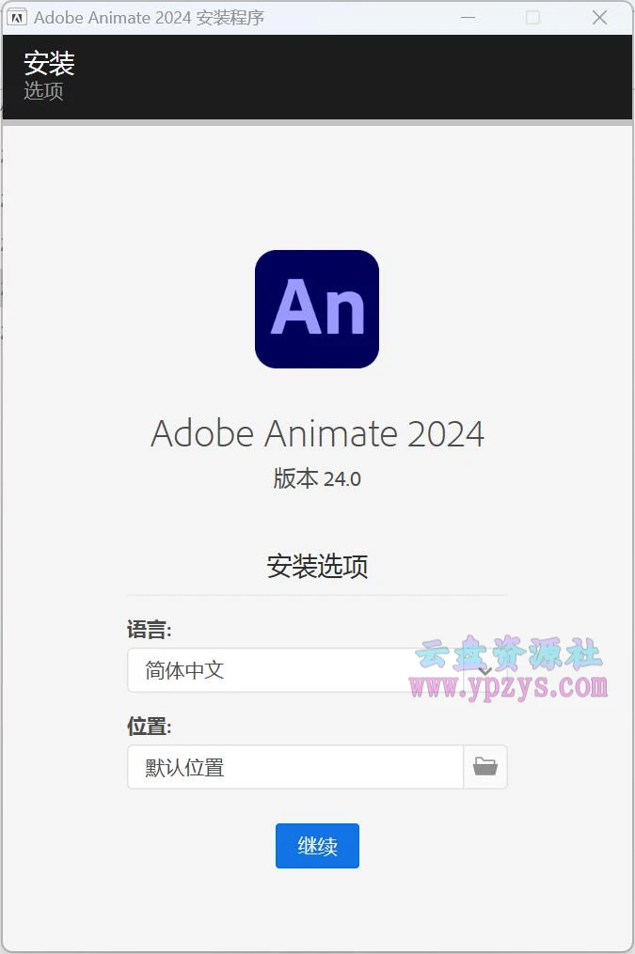Select 选项 under the 安装 header
The width and height of the screenshot is (635, 954).
pyautogui.click(x=43, y=91)
